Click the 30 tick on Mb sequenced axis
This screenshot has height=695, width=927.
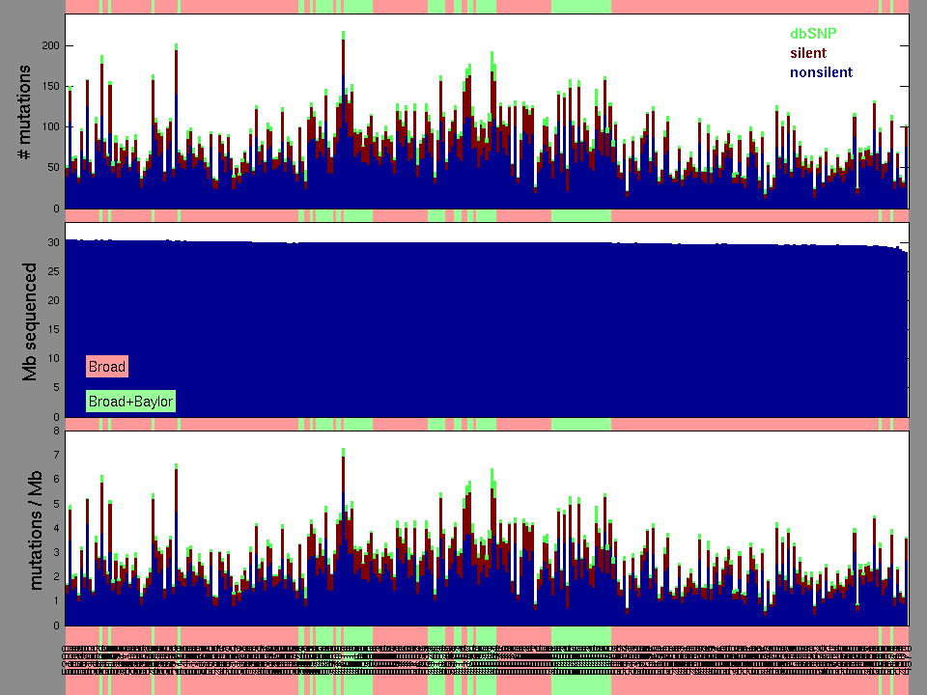(x=54, y=241)
